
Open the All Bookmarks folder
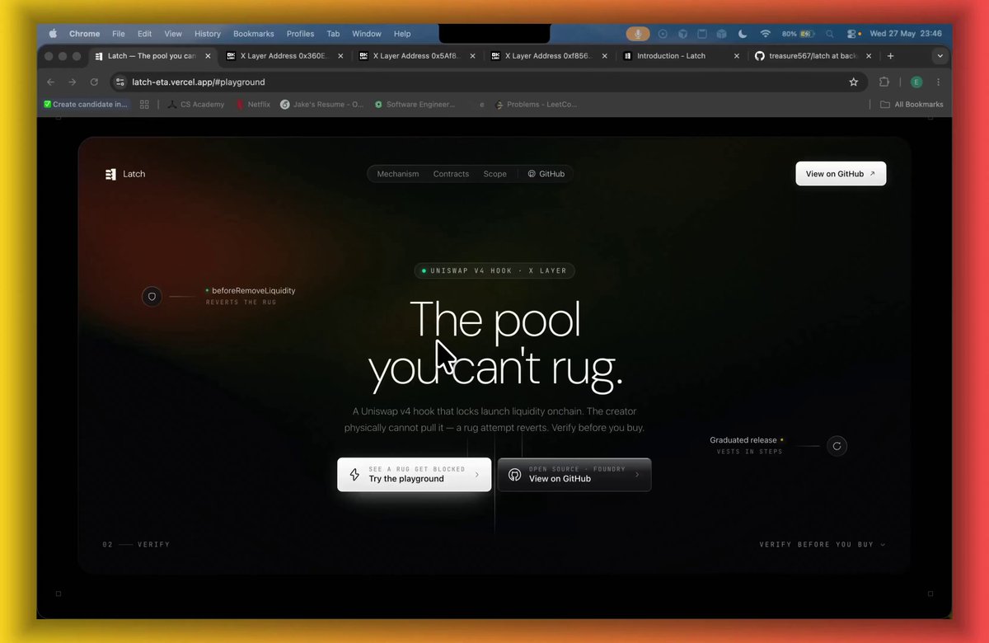point(912,105)
